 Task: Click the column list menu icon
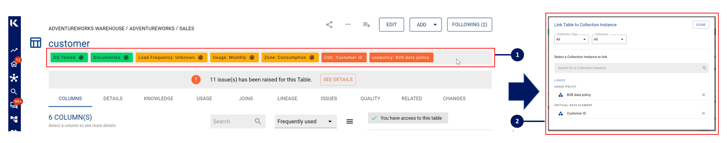(x=350, y=122)
